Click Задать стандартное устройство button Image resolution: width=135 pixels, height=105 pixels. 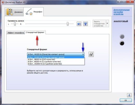[x=99, y=23]
